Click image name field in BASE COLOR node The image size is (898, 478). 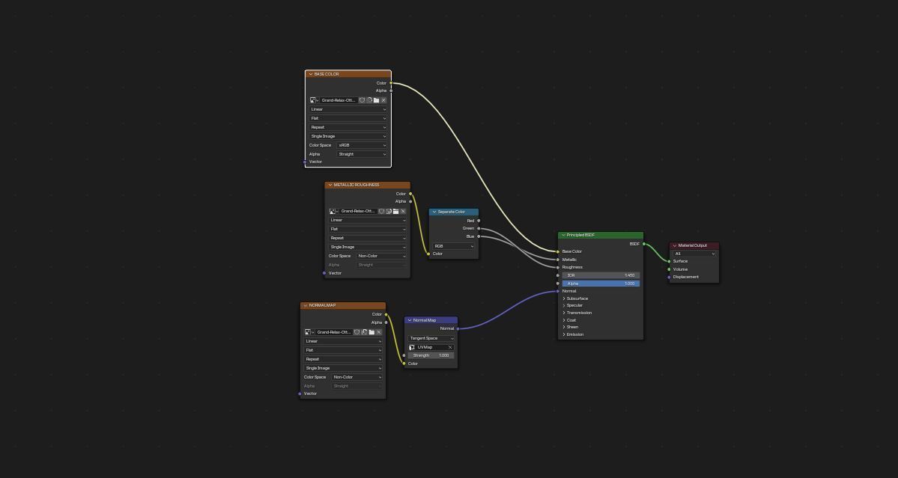point(339,100)
